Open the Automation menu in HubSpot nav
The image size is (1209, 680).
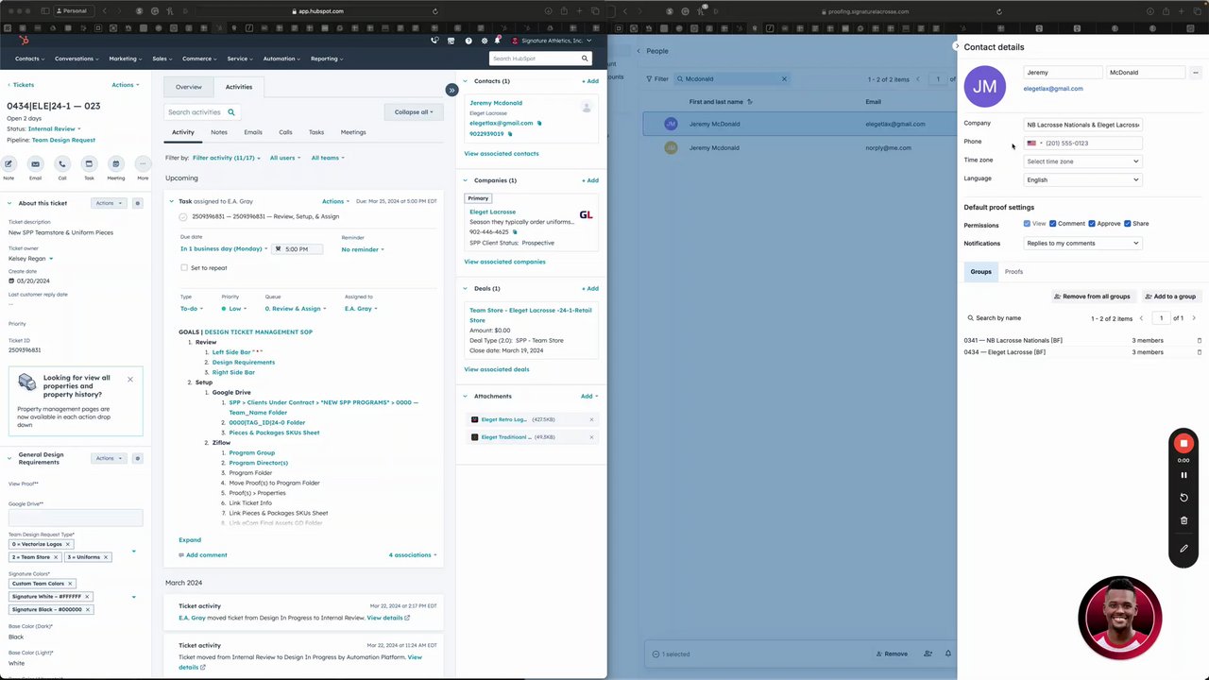point(281,59)
